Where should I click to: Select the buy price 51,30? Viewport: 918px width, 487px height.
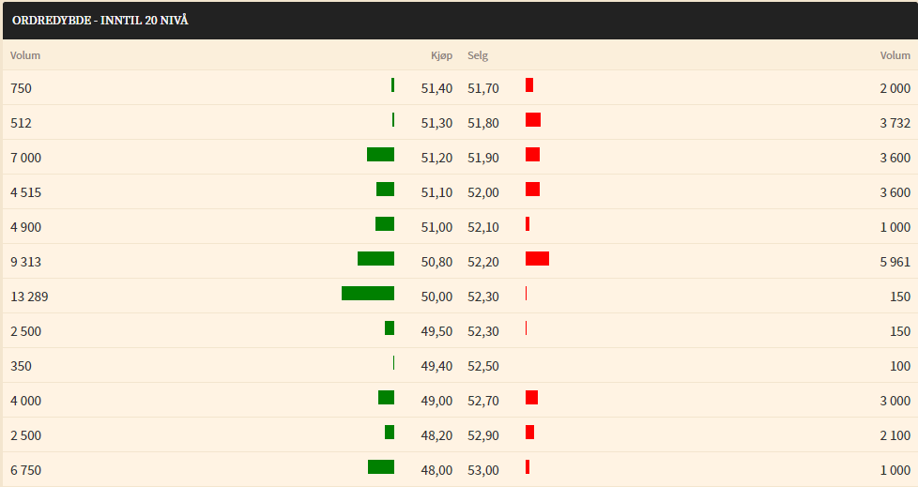point(436,123)
